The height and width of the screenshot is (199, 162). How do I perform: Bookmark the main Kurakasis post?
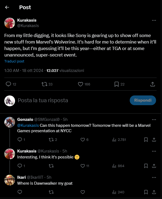117,84
